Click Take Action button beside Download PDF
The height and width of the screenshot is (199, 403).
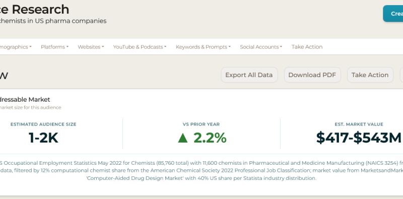coord(370,75)
